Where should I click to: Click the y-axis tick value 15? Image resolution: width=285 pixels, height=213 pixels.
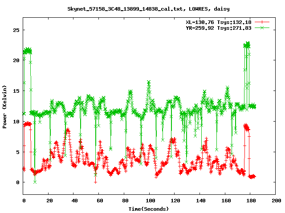click(x=16, y=91)
